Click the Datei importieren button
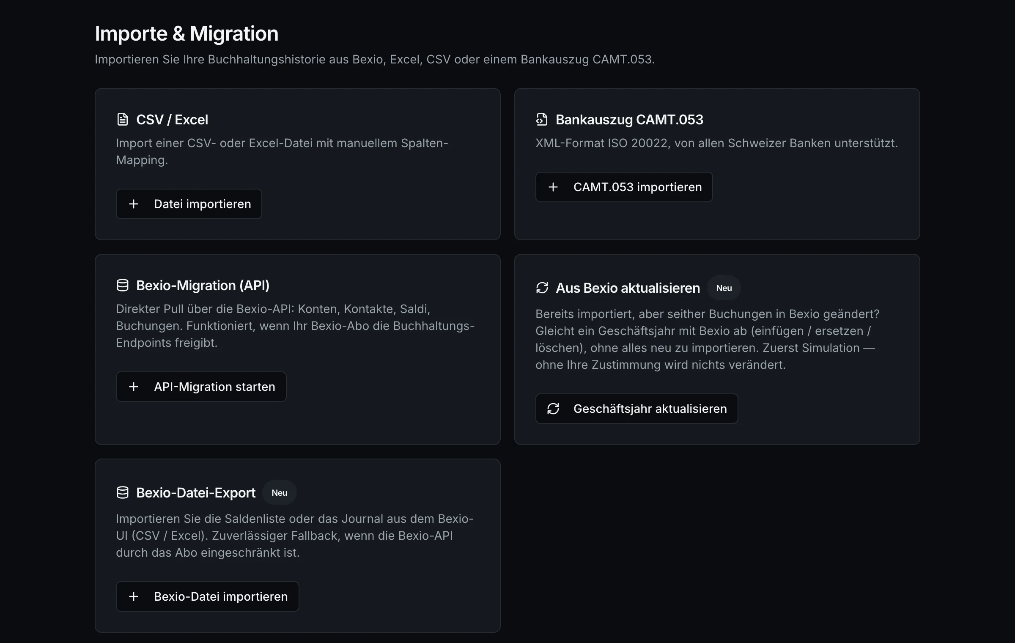This screenshot has height=643, width=1015. (189, 204)
